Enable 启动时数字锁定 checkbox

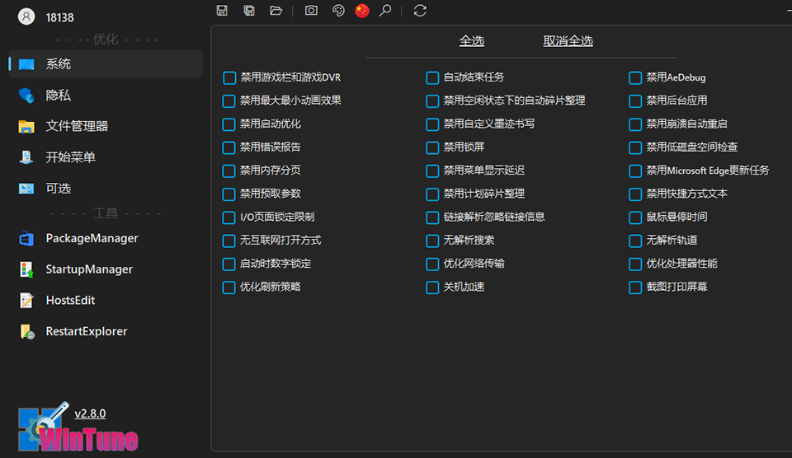[229, 264]
